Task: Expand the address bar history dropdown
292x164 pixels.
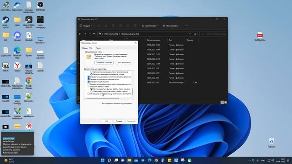Action: tap(190, 34)
